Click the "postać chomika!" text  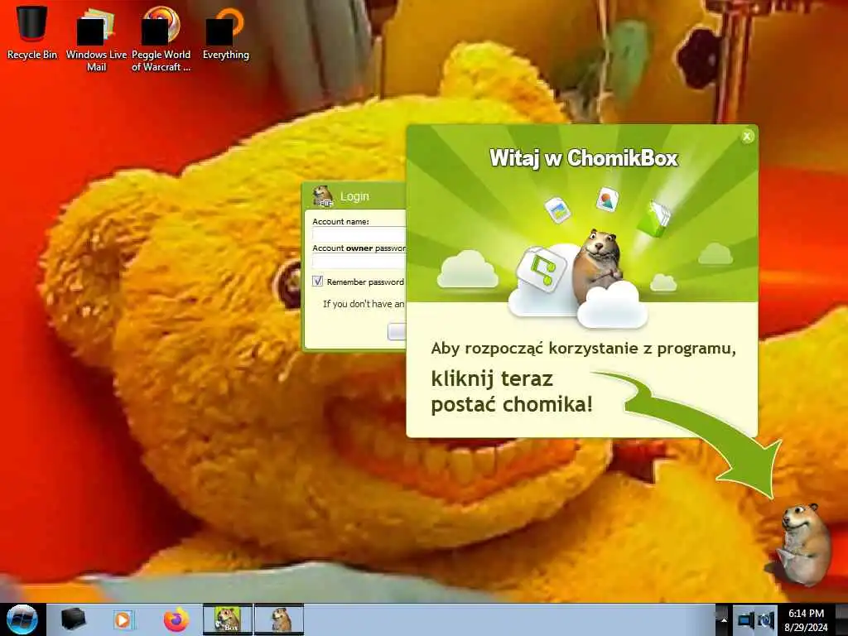coord(512,404)
